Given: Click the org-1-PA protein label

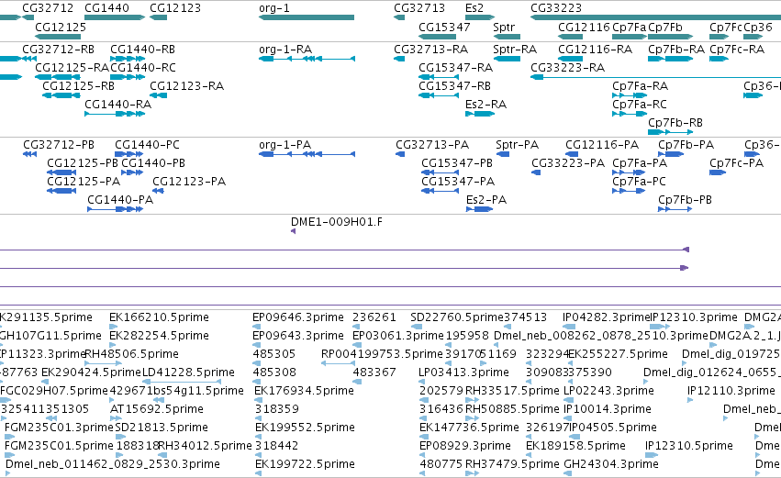Looking at the screenshot, I should (285, 145).
